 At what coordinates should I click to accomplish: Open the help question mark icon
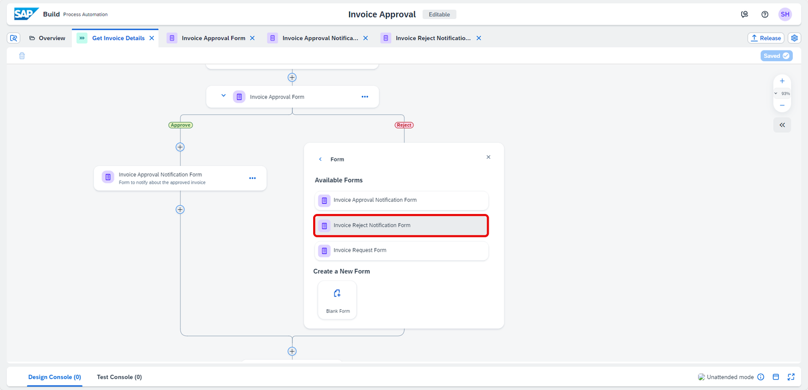point(765,15)
